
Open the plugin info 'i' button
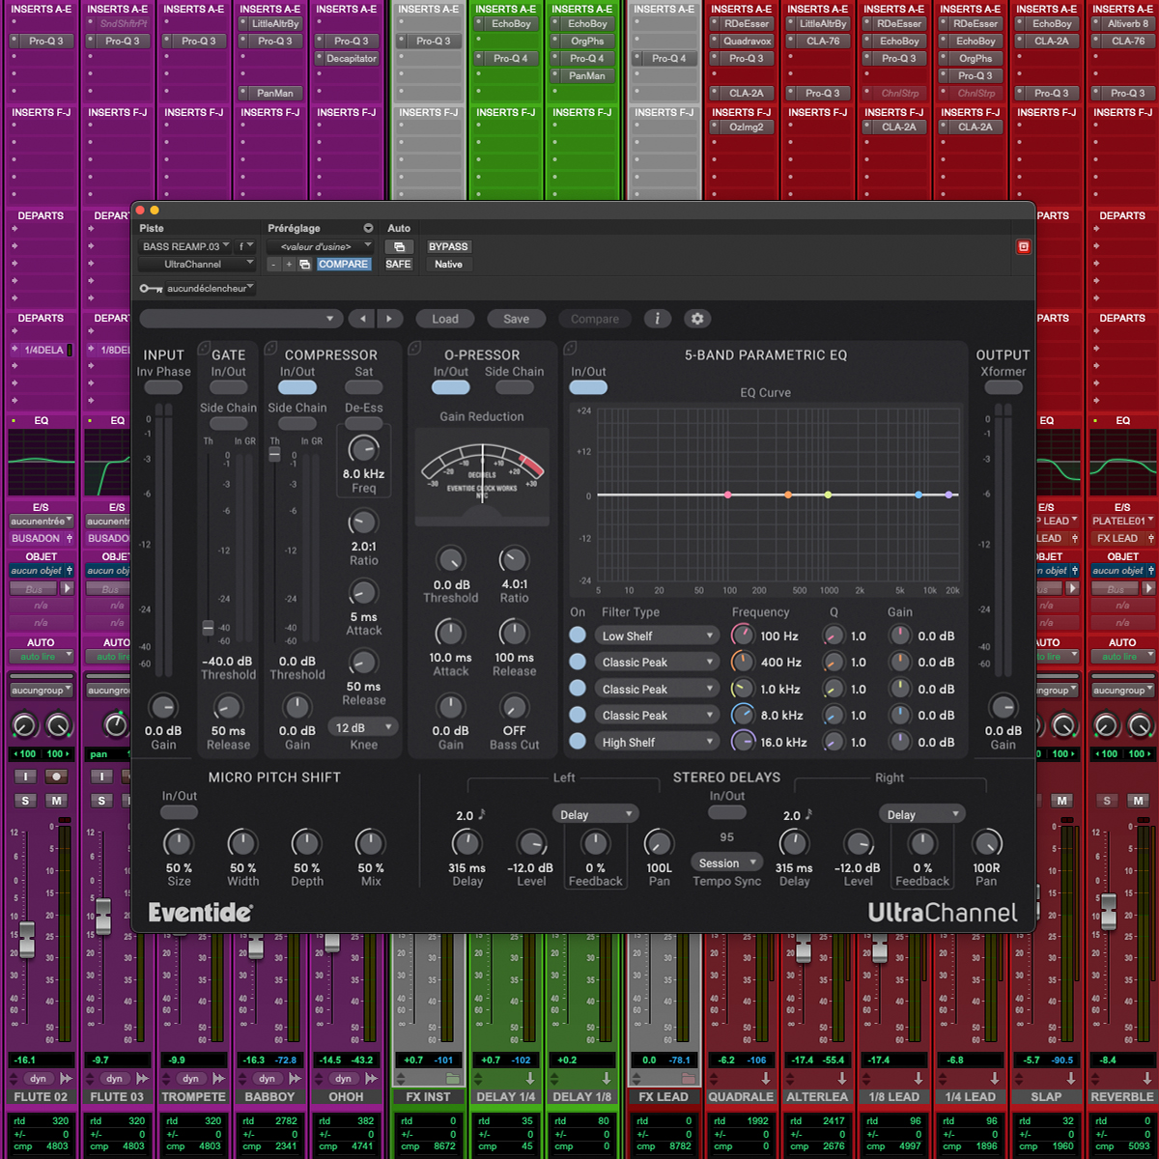point(658,319)
